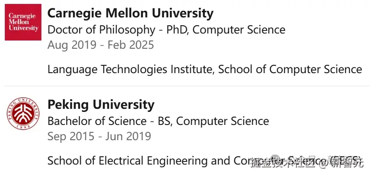Click the word University in Peking University heading
370x175 pixels.
click(123, 105)
